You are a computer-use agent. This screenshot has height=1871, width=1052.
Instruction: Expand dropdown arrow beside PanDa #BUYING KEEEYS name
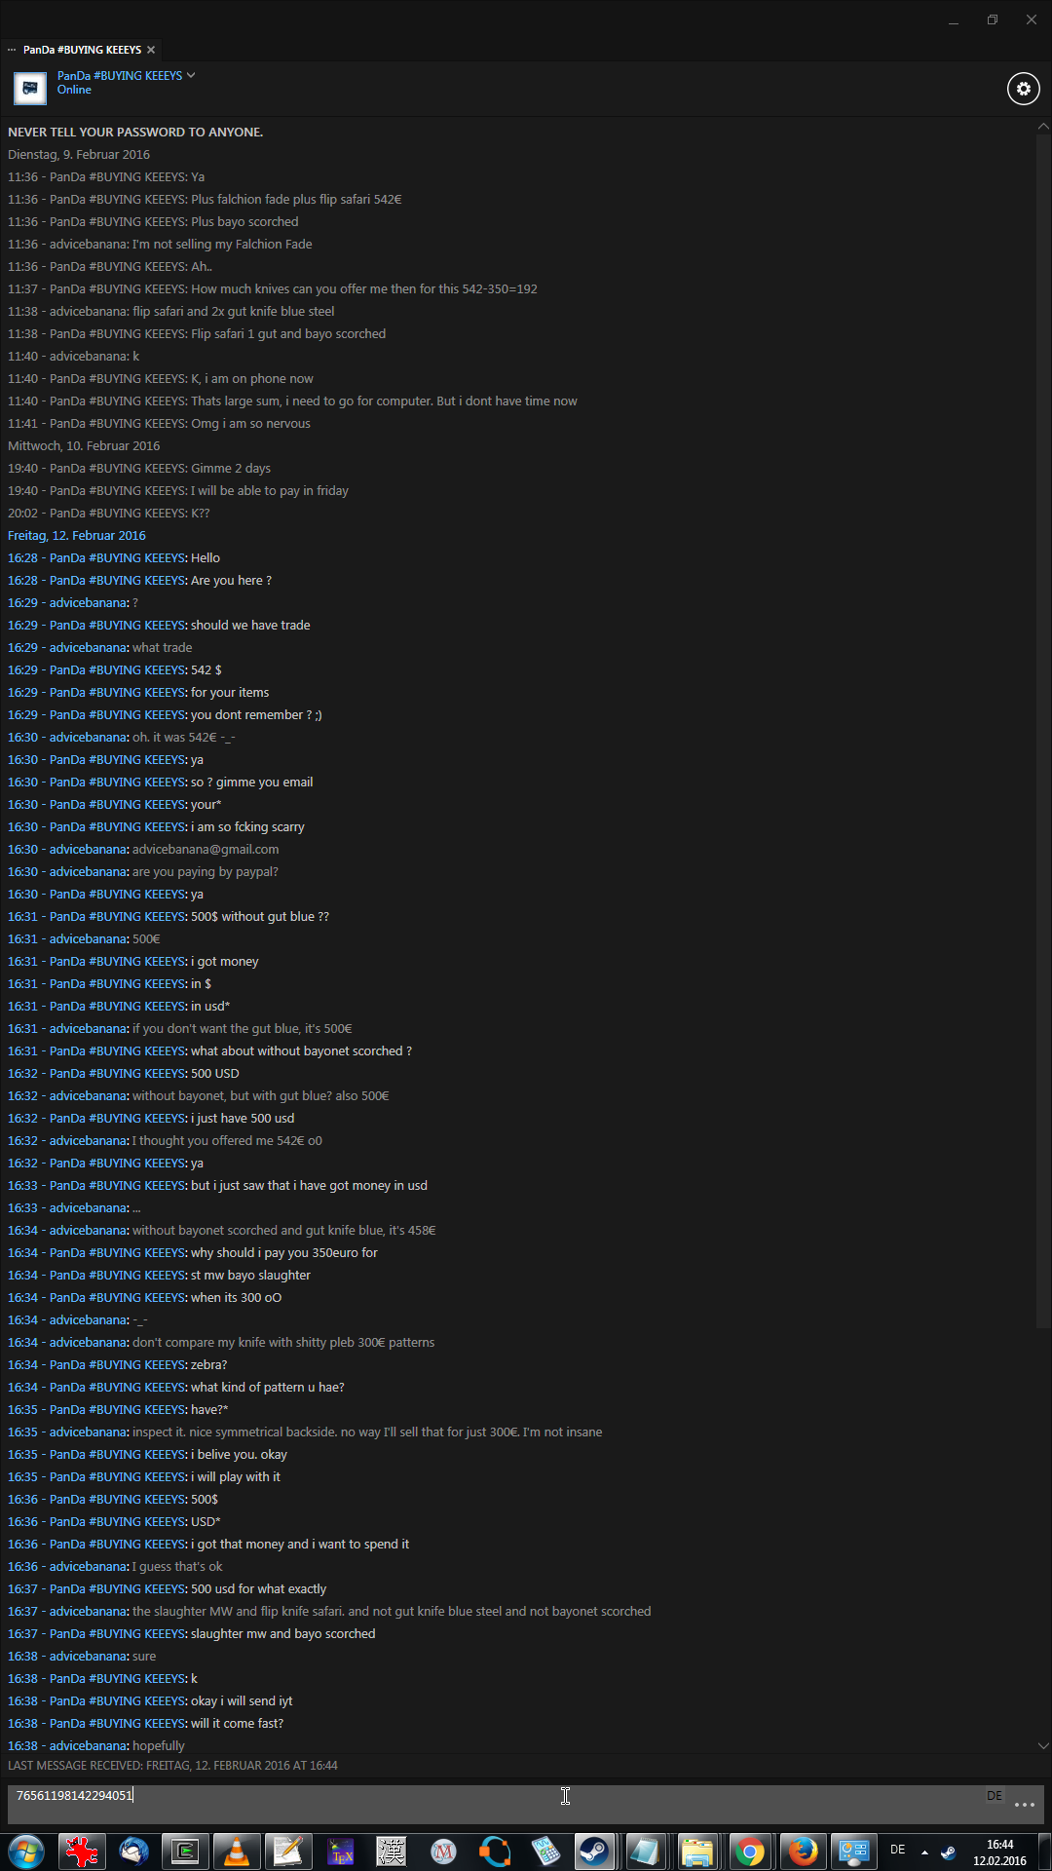pyautogui.click(x=191, y=75)
